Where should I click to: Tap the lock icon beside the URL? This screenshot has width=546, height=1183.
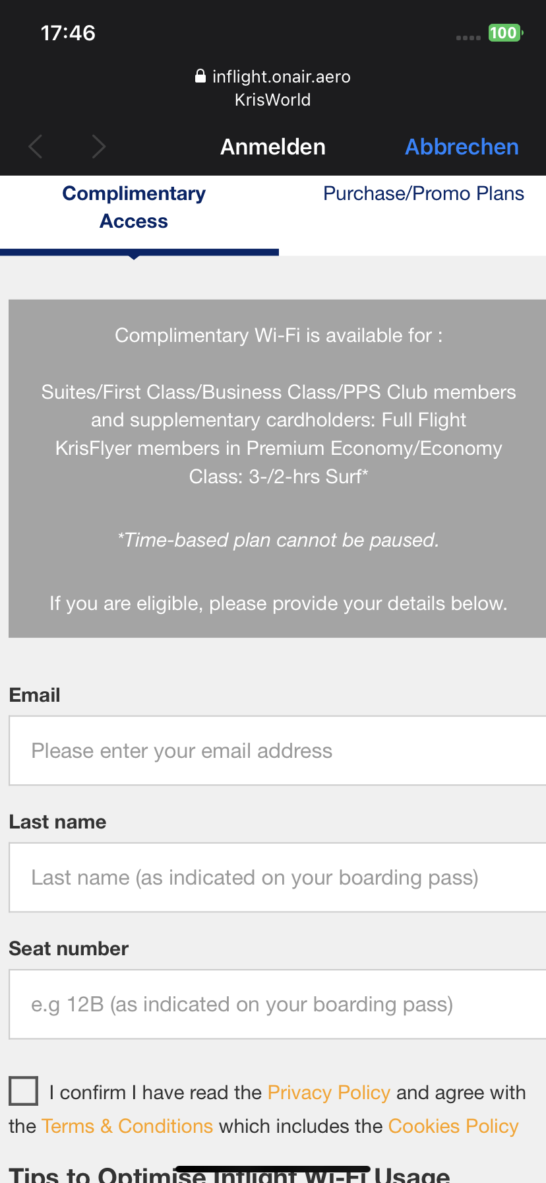click(x=200, y=77)
